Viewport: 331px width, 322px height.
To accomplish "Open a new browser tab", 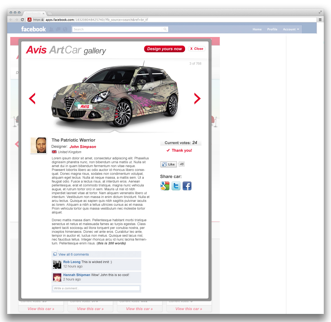I will [x=50, y=14].
